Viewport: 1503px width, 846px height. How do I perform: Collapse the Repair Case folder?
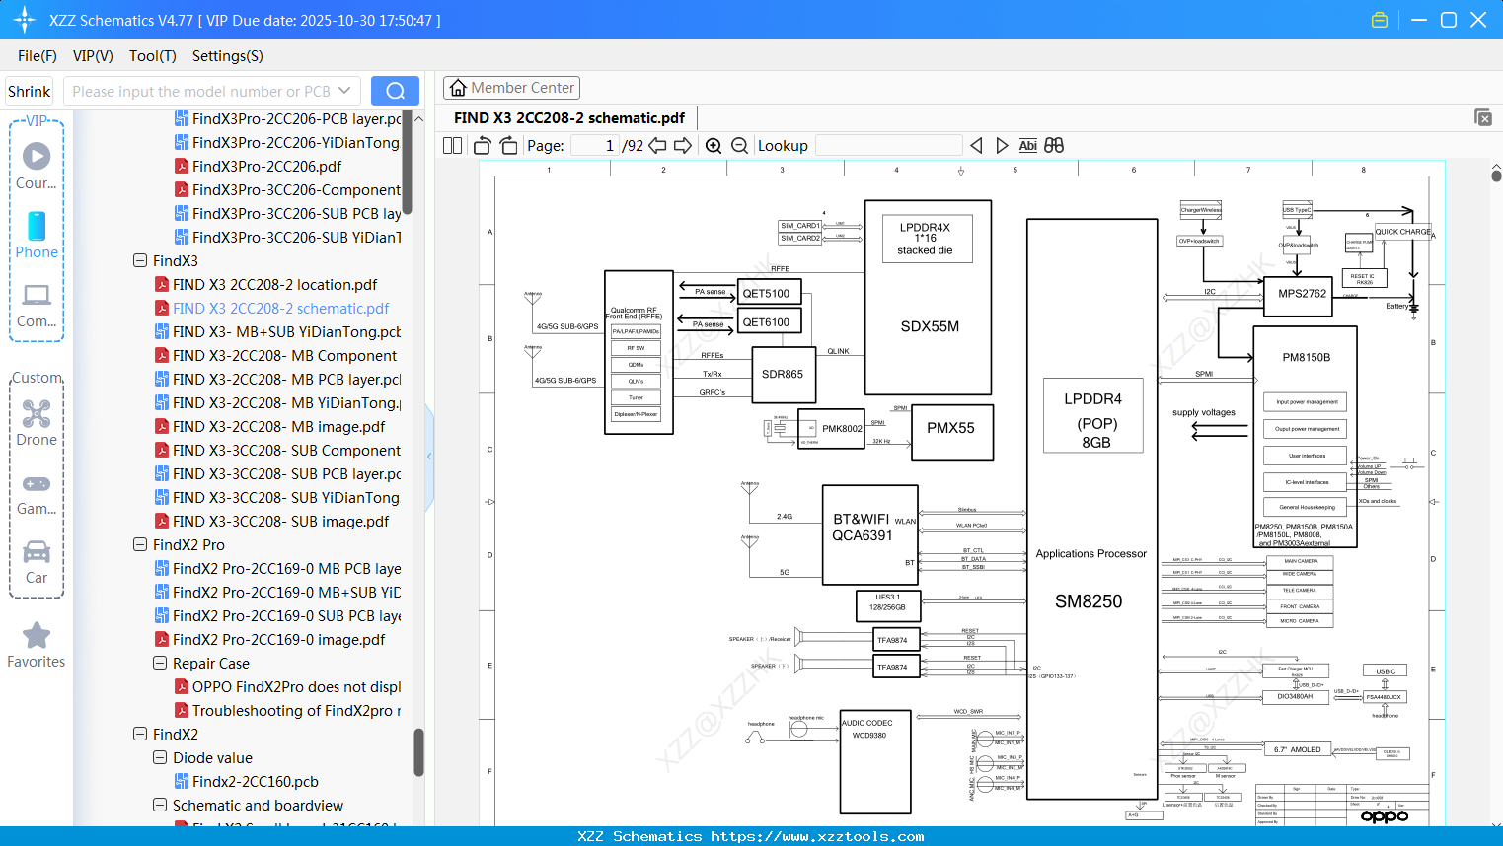click(x=160, y=664)
